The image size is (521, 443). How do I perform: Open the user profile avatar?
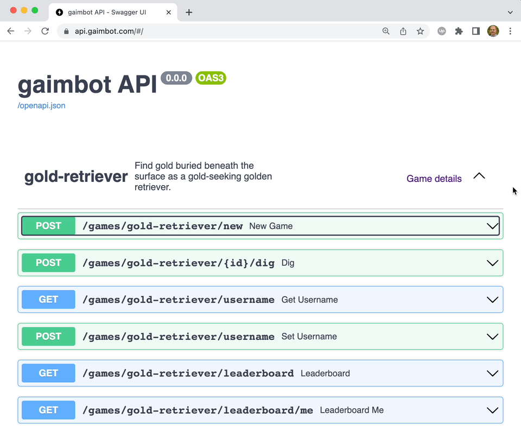point(493,31)
